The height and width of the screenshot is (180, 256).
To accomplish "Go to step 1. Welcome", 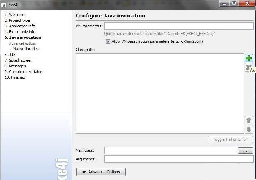I will (x=14, y=15).
